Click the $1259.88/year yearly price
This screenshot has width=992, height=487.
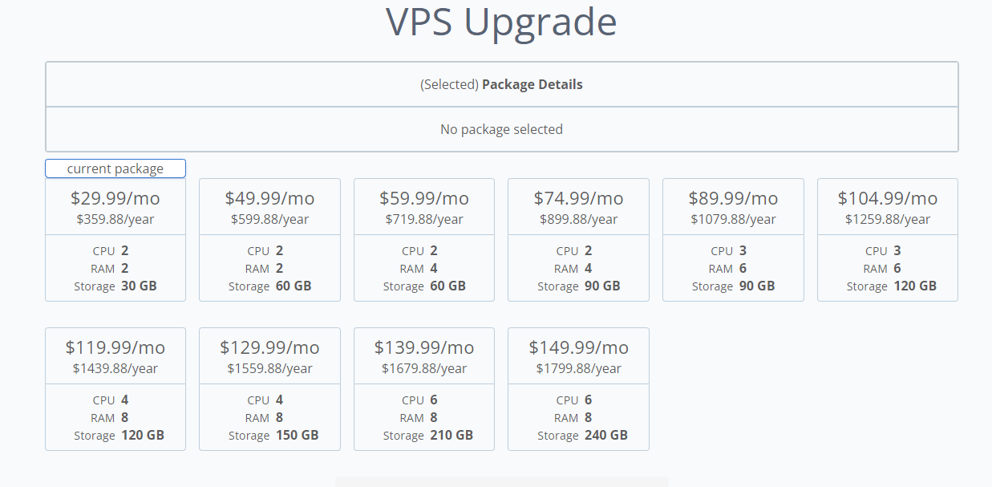tap(888, 219)
